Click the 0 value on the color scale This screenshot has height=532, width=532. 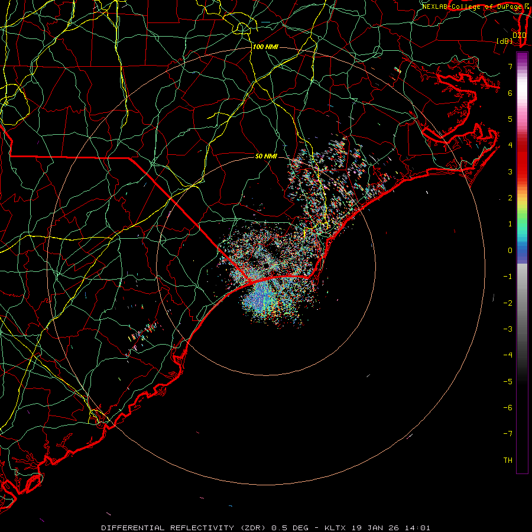(510, 251)
